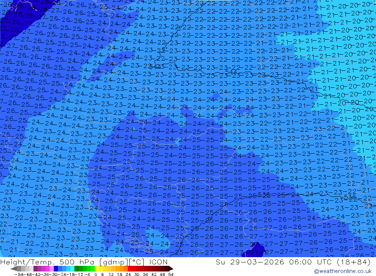376x276 pixels.
Task: Click the '0' label on the temperature legend
Action: click(x=96, y=274)
